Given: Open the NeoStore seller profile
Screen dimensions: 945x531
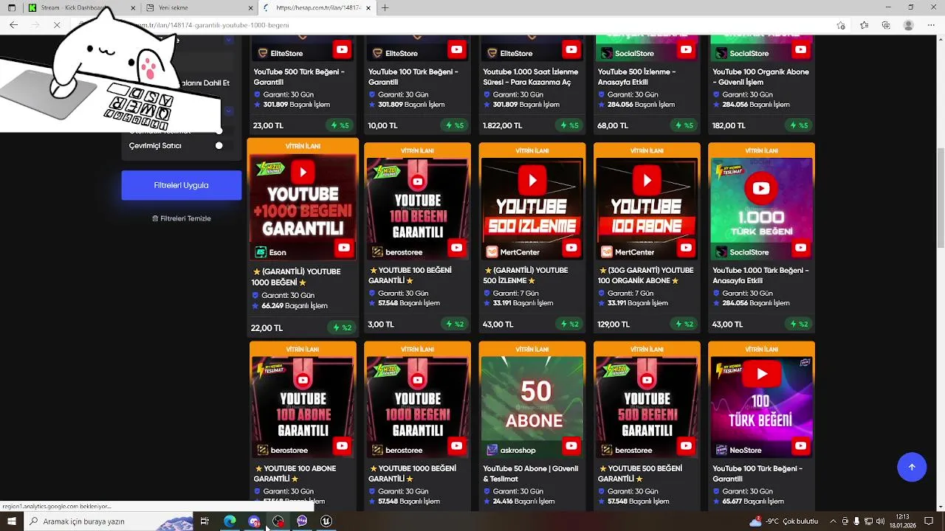Looking at the screenshot, I should [x=739, y=450].
